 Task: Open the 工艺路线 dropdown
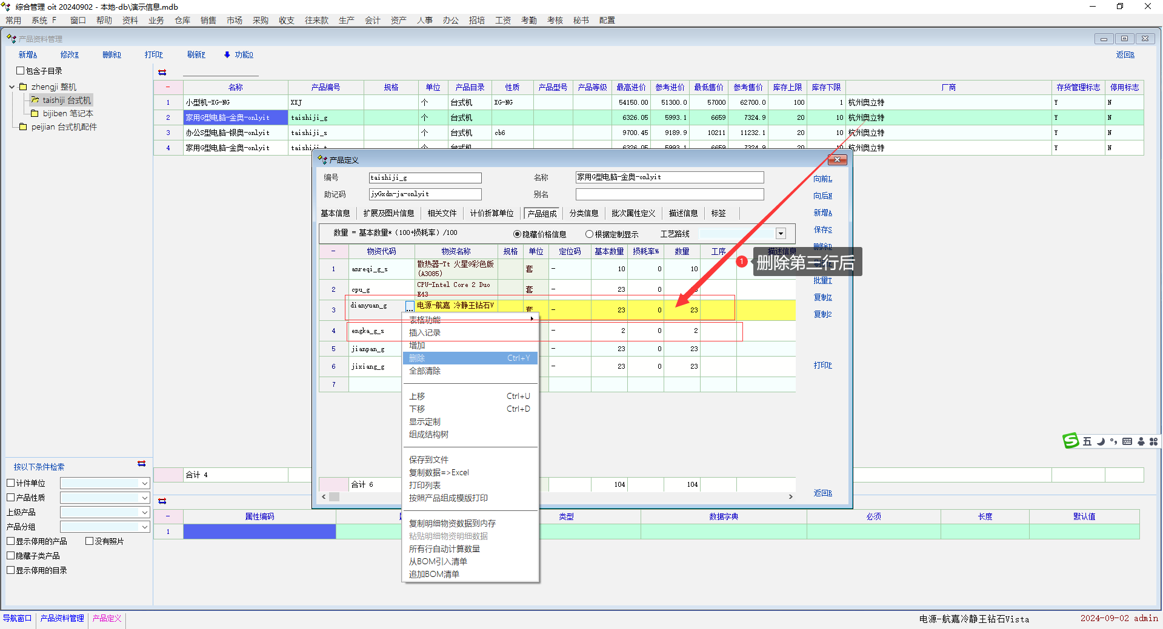[x=781, y=234]
